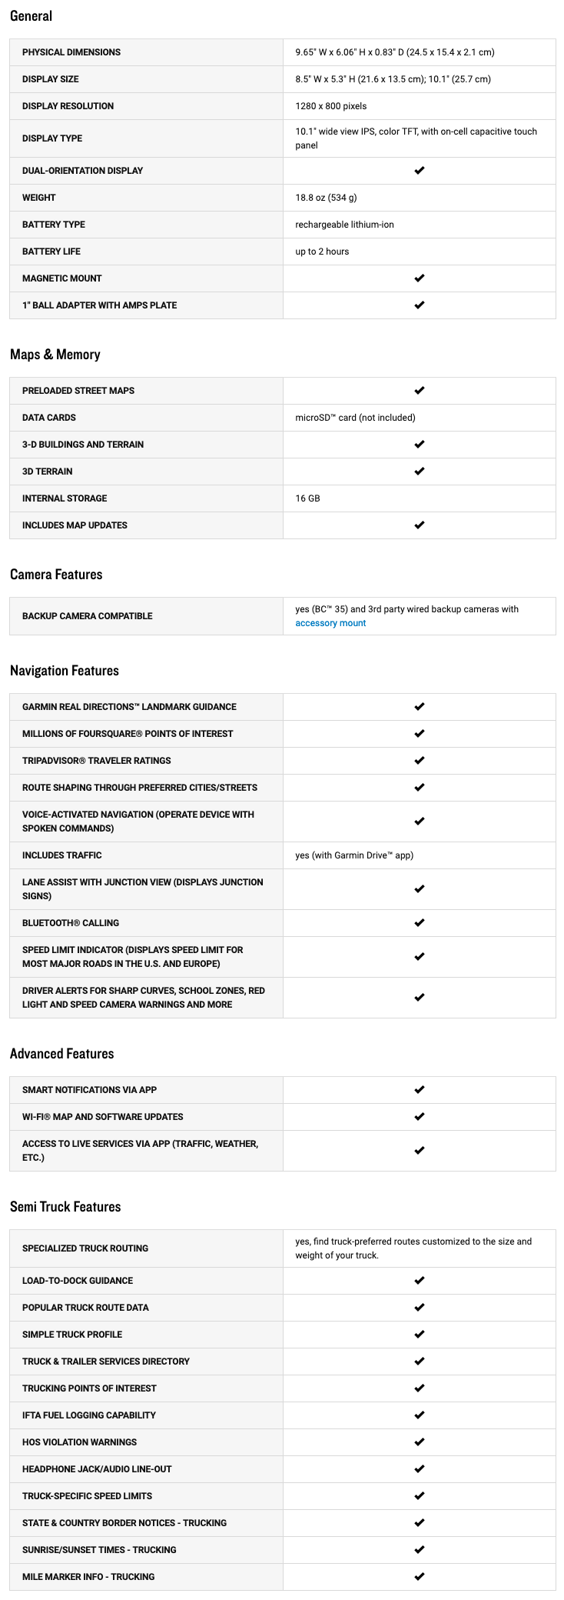This screenshot has width=564, height=1600.
Task: Click checkmark next to Preloaded Street Maps
Action: click(x=419, y=391)
